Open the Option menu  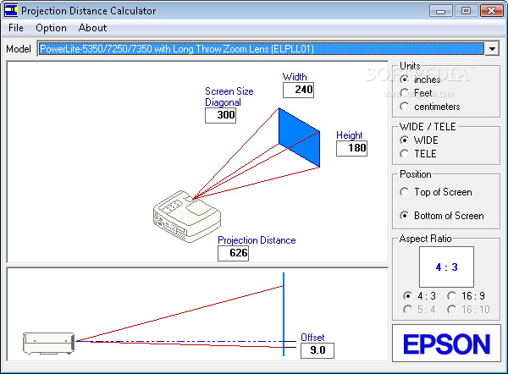click(51, 28)
